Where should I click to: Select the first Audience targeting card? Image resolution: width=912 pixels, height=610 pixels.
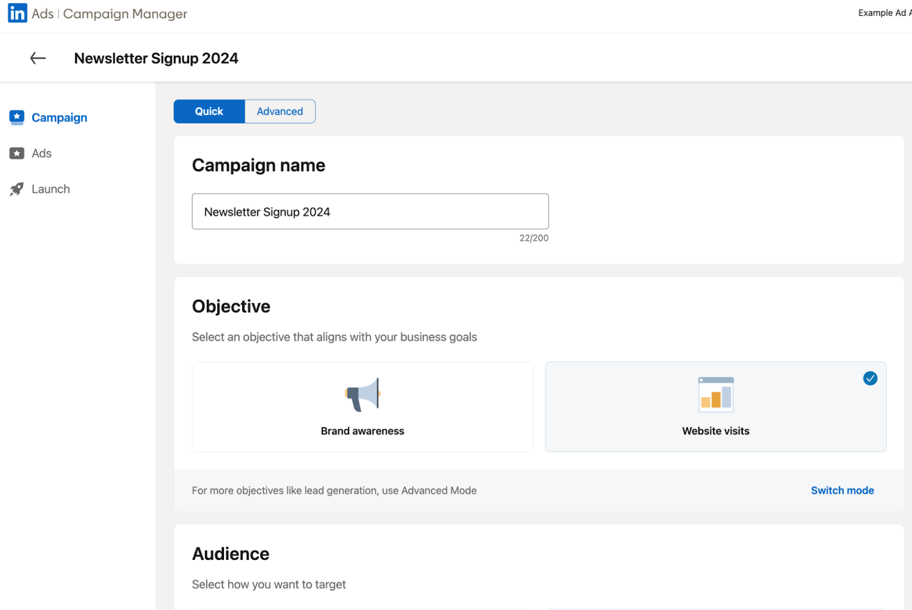click(x=363, y=608)
